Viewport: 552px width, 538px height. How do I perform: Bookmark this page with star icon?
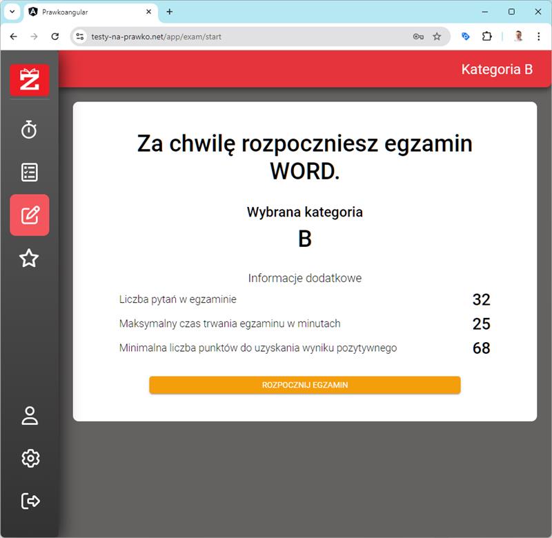(437, 37)
